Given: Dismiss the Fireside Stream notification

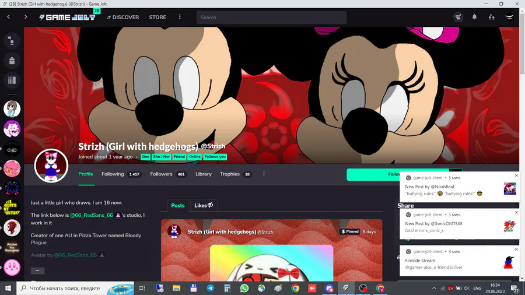Looking at the screenshot, I should 516,249.
